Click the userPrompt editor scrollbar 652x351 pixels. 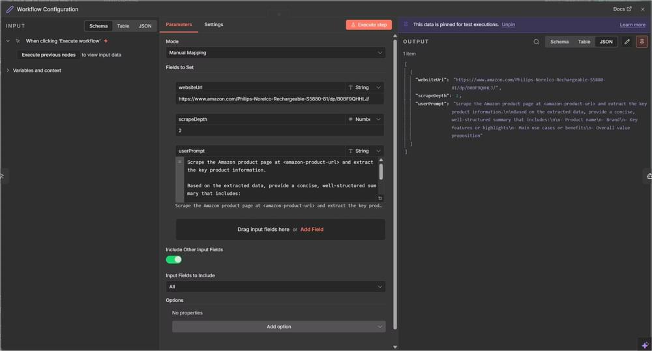381,171
